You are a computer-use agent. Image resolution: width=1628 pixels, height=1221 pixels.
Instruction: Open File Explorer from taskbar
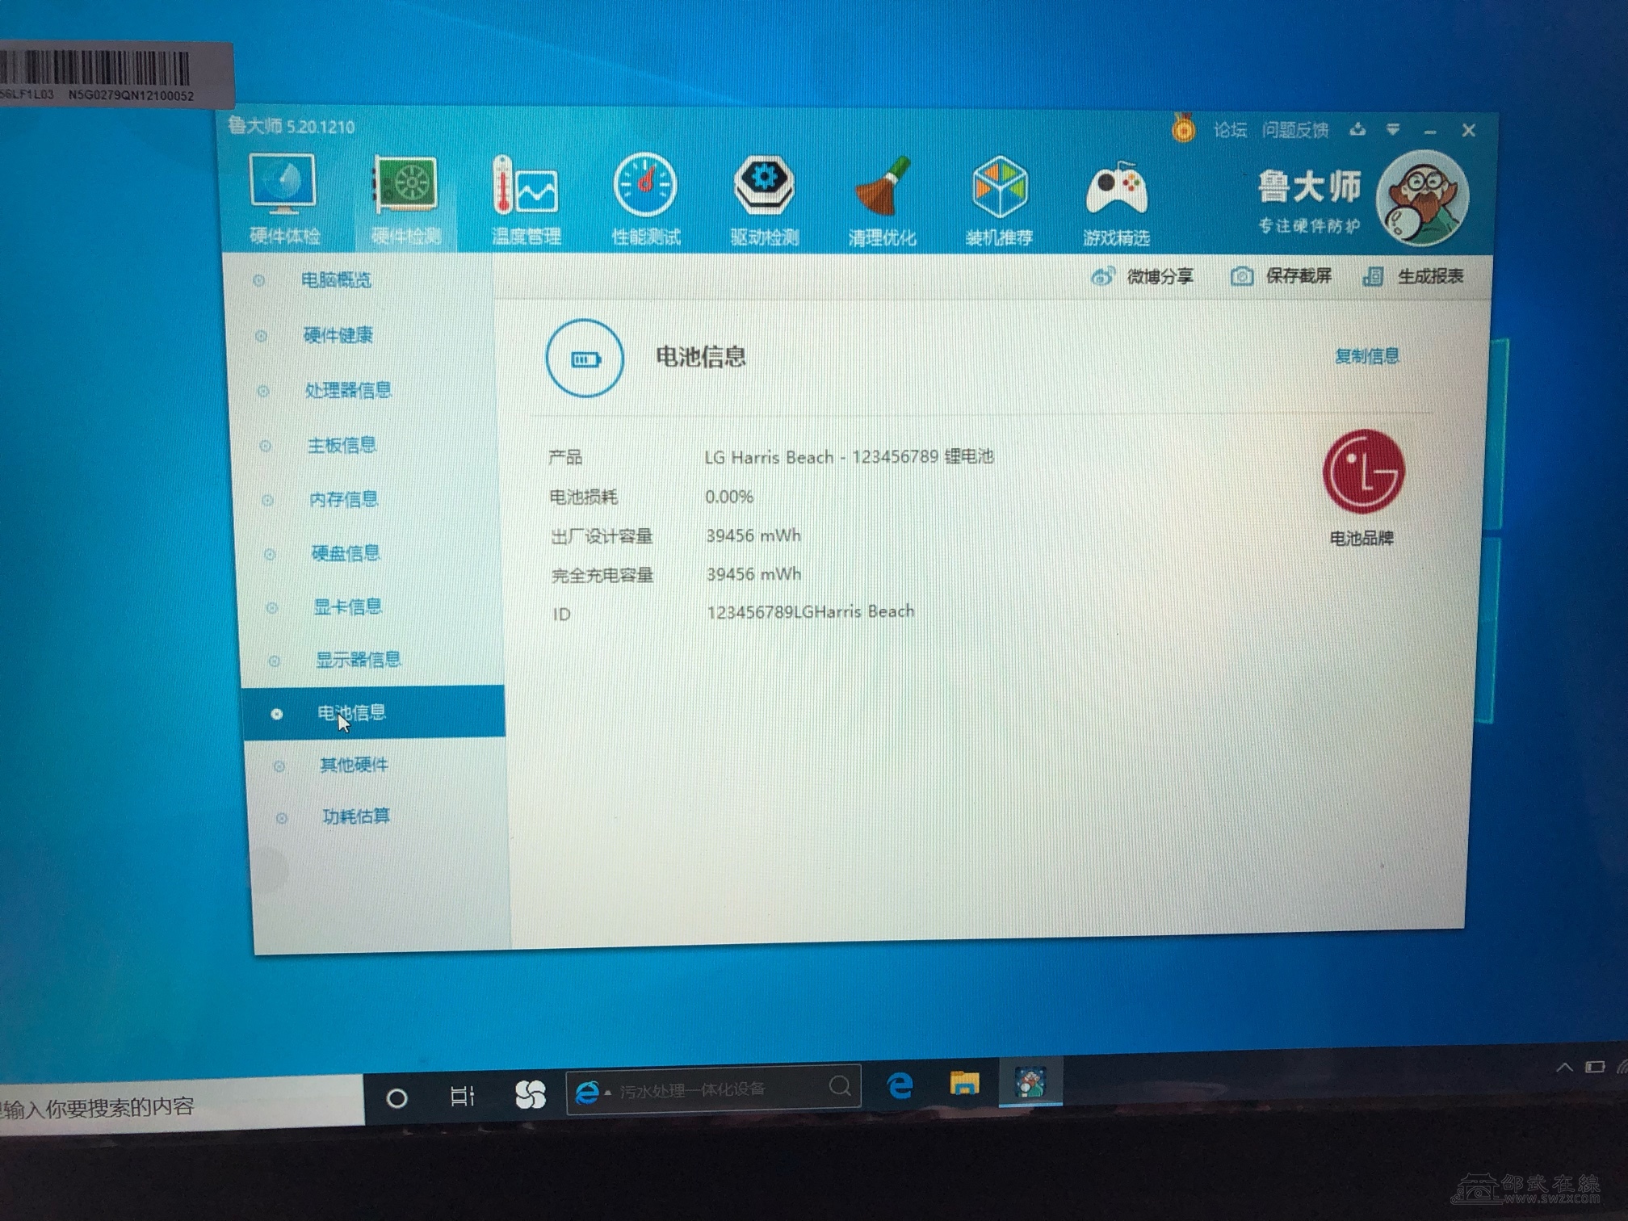coord(964,1084)
